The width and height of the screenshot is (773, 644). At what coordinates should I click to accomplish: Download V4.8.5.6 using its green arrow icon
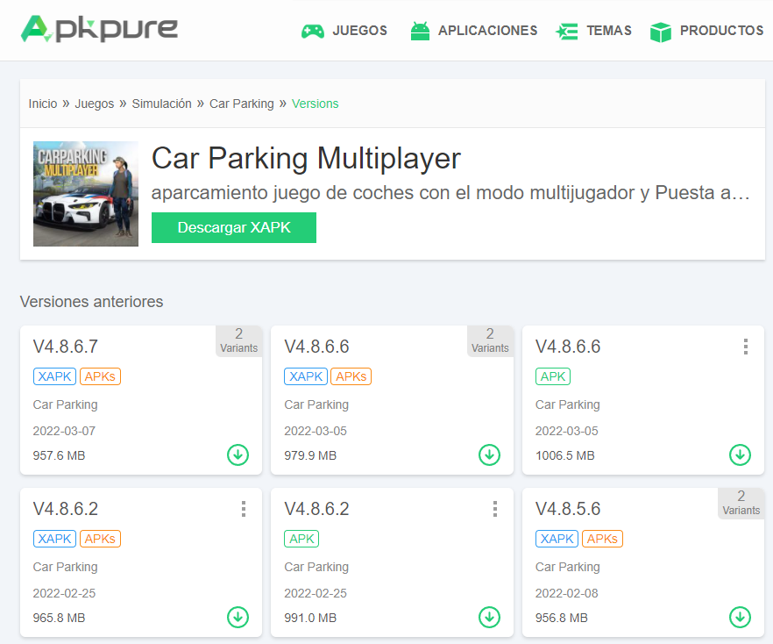[x=740, y=617]
